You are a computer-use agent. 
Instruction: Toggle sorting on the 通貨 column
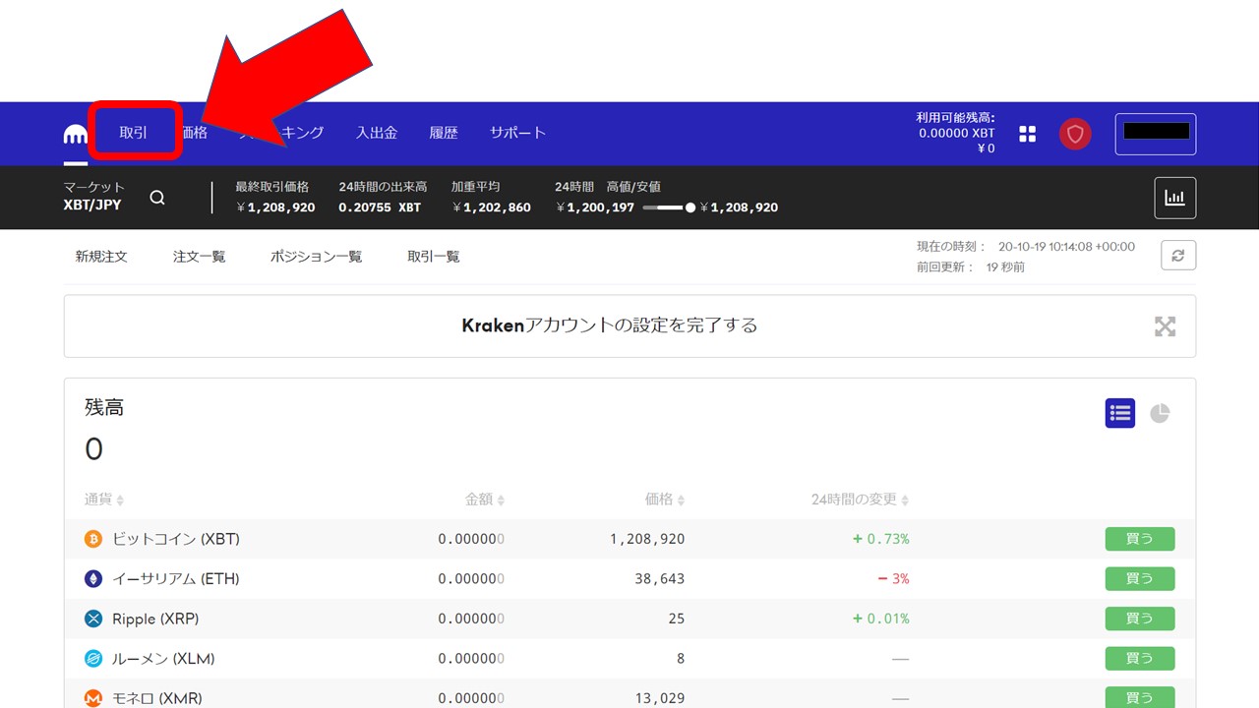[102, 499]
